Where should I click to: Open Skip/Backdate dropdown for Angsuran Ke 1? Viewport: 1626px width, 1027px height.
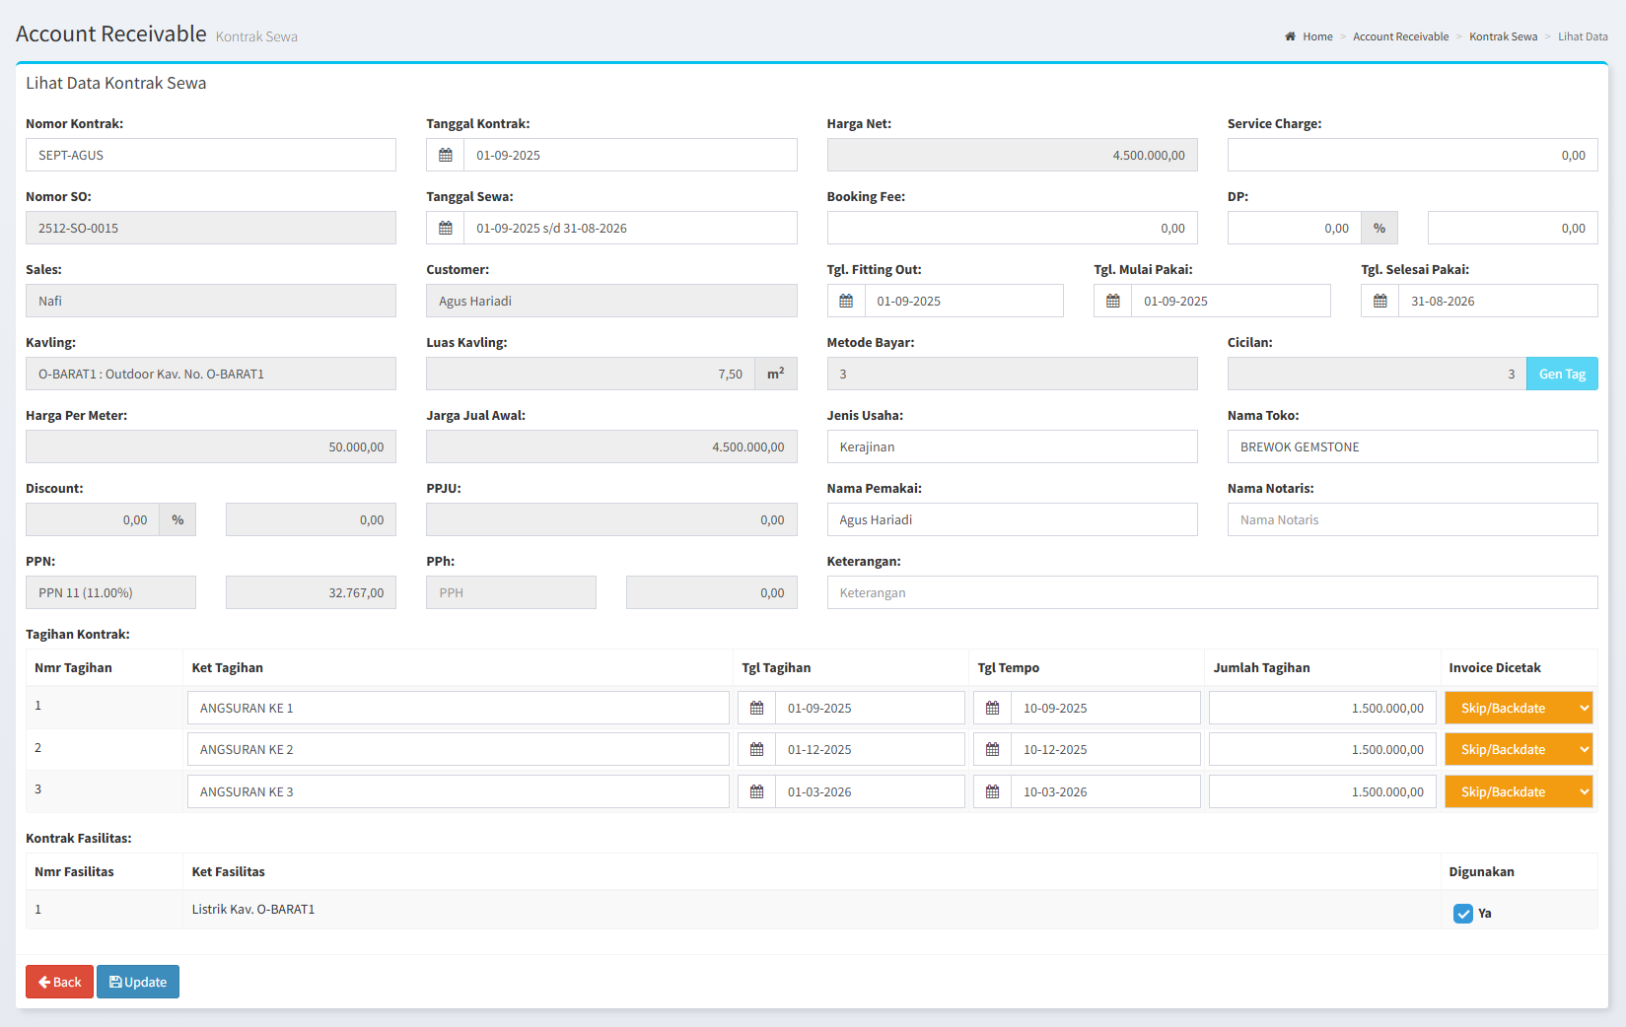click(1519, 709)
